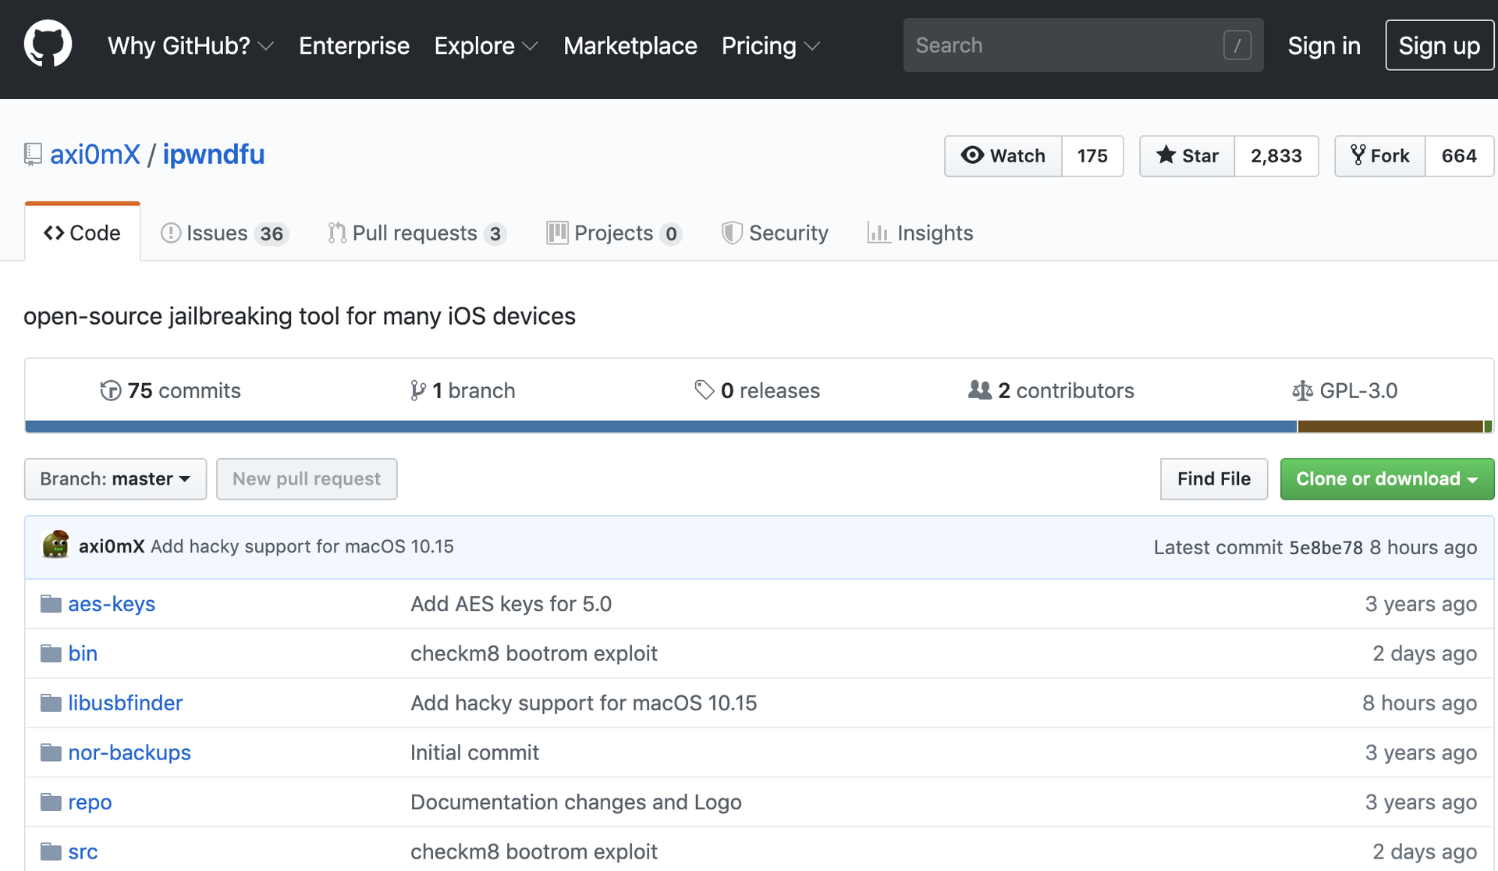Select the libusbfinder folder icon
1498x871 pixels.
[x=51, y=702]
